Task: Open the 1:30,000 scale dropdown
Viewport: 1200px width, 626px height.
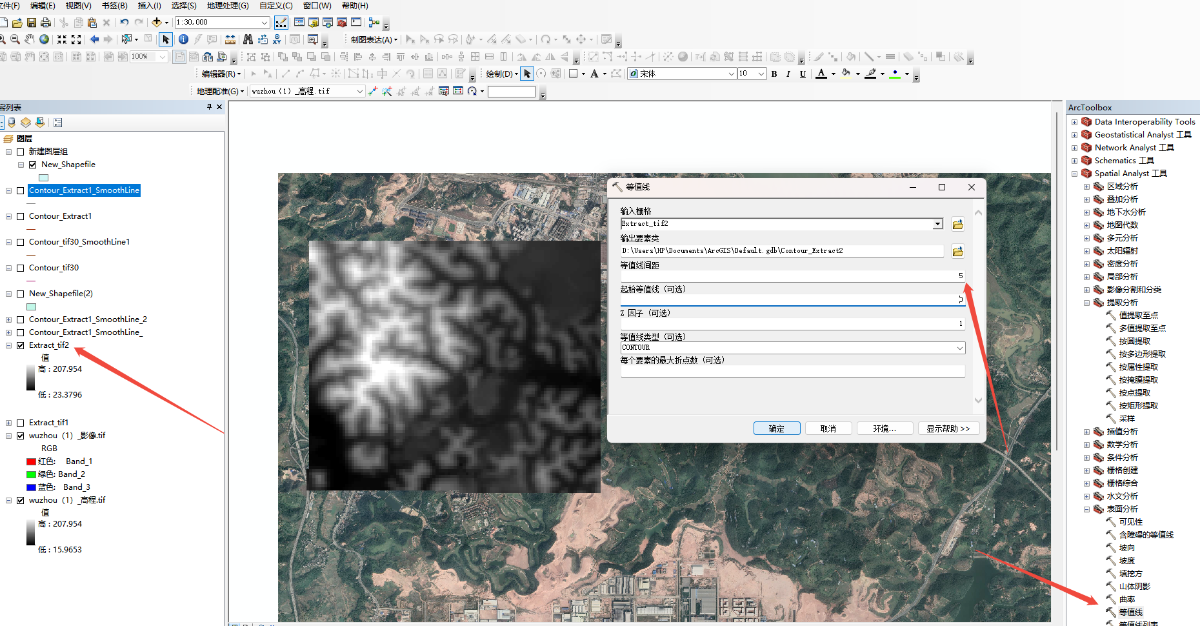Action: click(265, 22)
